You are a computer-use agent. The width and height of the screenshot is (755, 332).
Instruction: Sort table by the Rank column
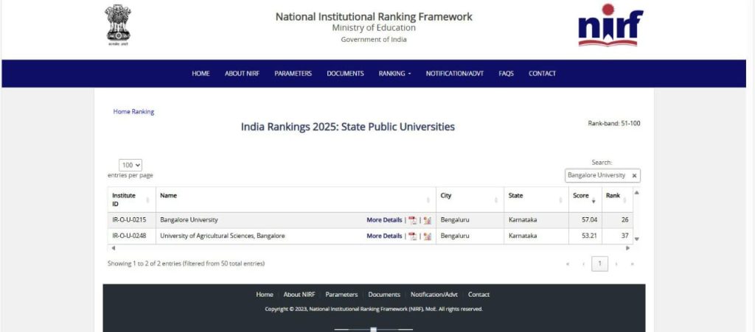coord(616,199)
